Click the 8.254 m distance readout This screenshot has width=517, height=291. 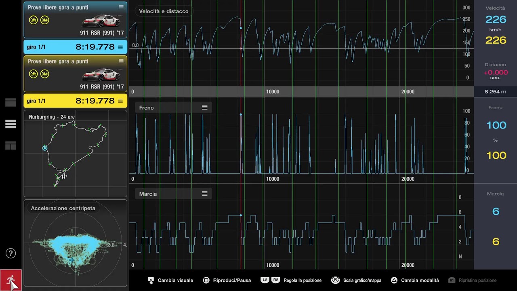pyautogui.click(x=495, y=92)
